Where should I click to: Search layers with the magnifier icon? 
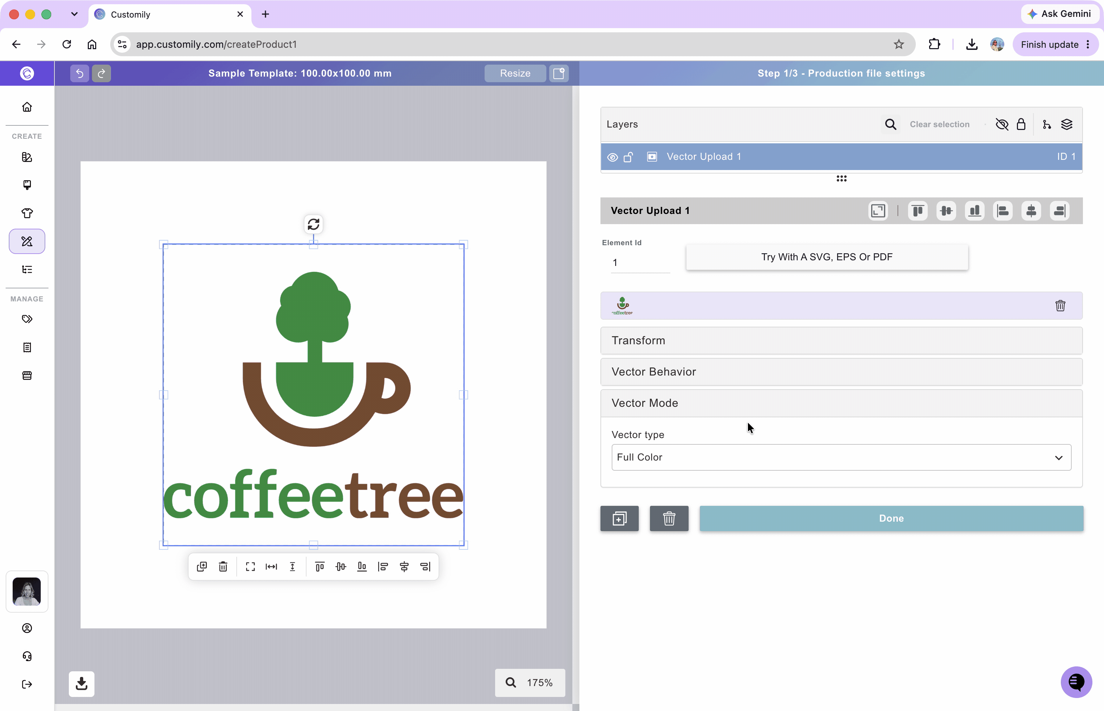click(890, 124)
